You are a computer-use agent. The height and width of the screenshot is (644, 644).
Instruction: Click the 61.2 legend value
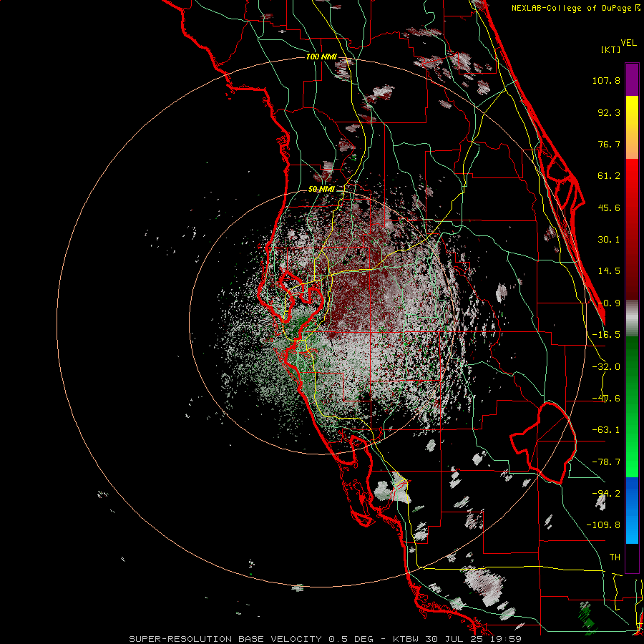[609, 176]
